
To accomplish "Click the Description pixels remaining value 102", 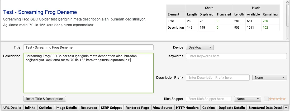I will pyautogui.click(x=265, y=28).
